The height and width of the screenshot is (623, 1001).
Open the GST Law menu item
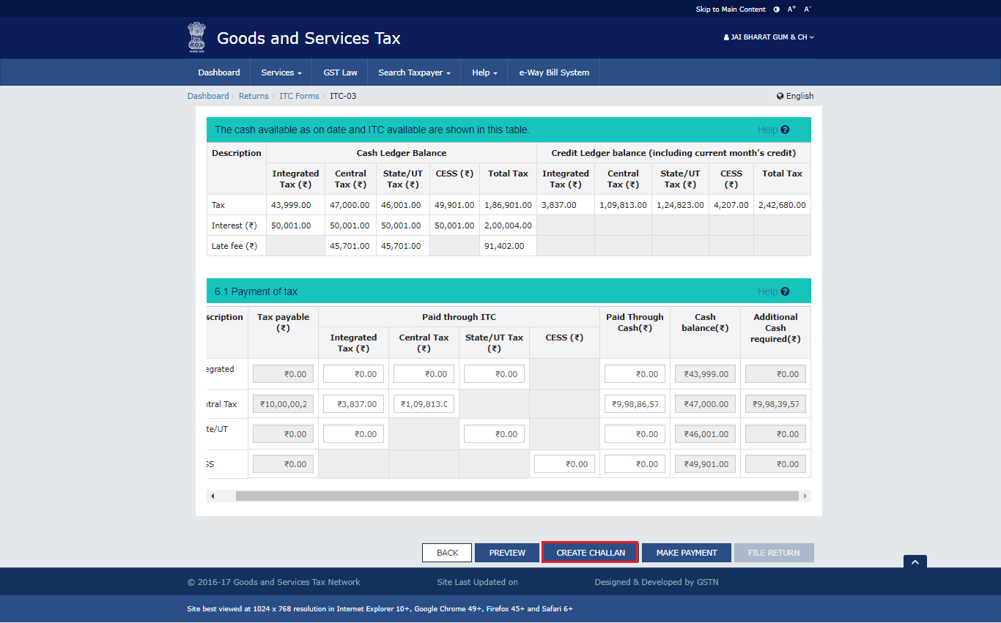341,72
